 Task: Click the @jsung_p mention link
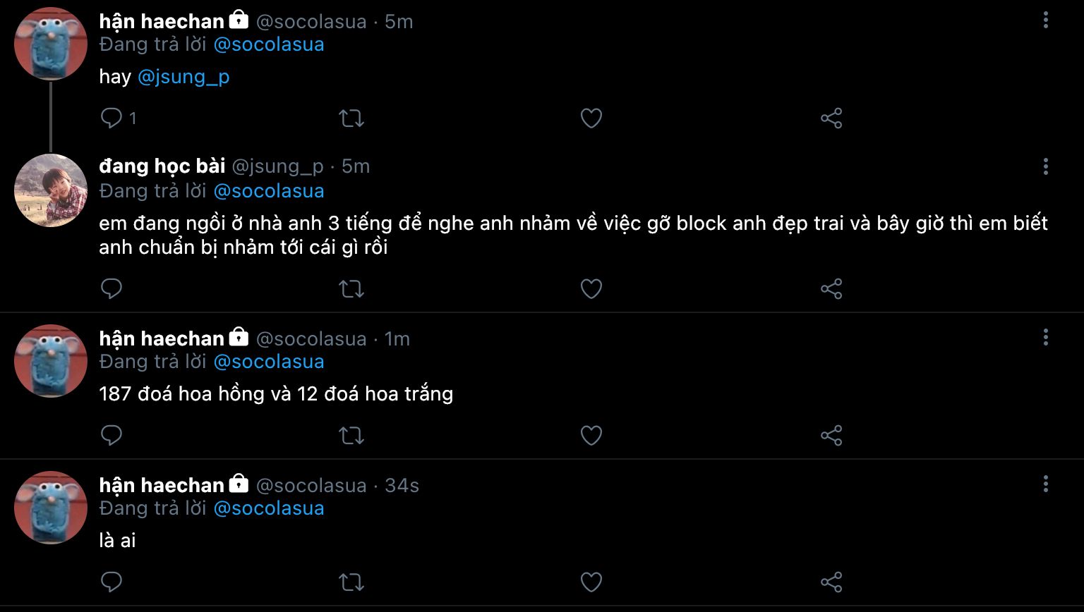click(183, 77)
